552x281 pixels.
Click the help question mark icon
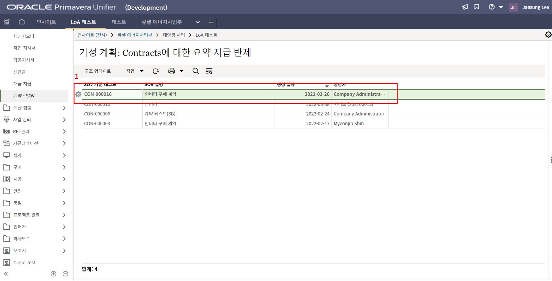[492, 7]
